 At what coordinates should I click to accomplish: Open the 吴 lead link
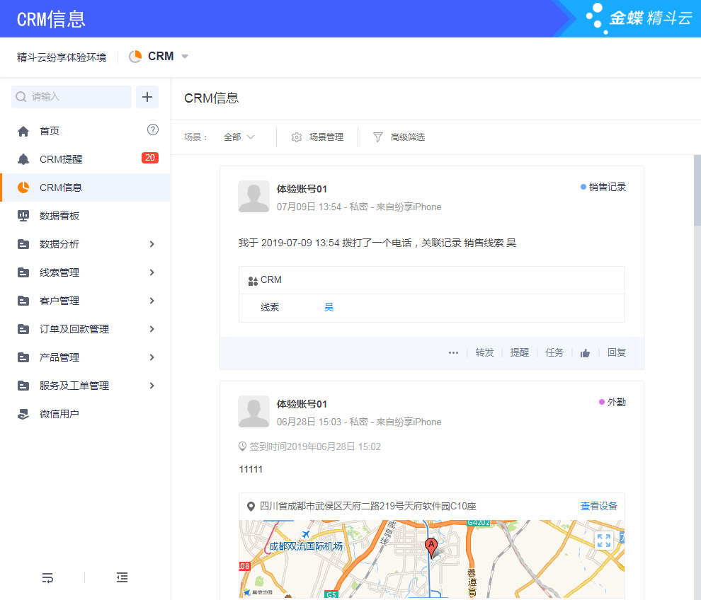tap(329, 307)
